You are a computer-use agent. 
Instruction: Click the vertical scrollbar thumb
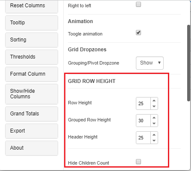click(188, 63)
